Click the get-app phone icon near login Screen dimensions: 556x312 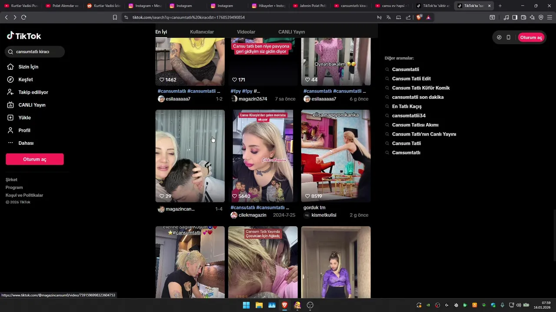coord(508,37)
